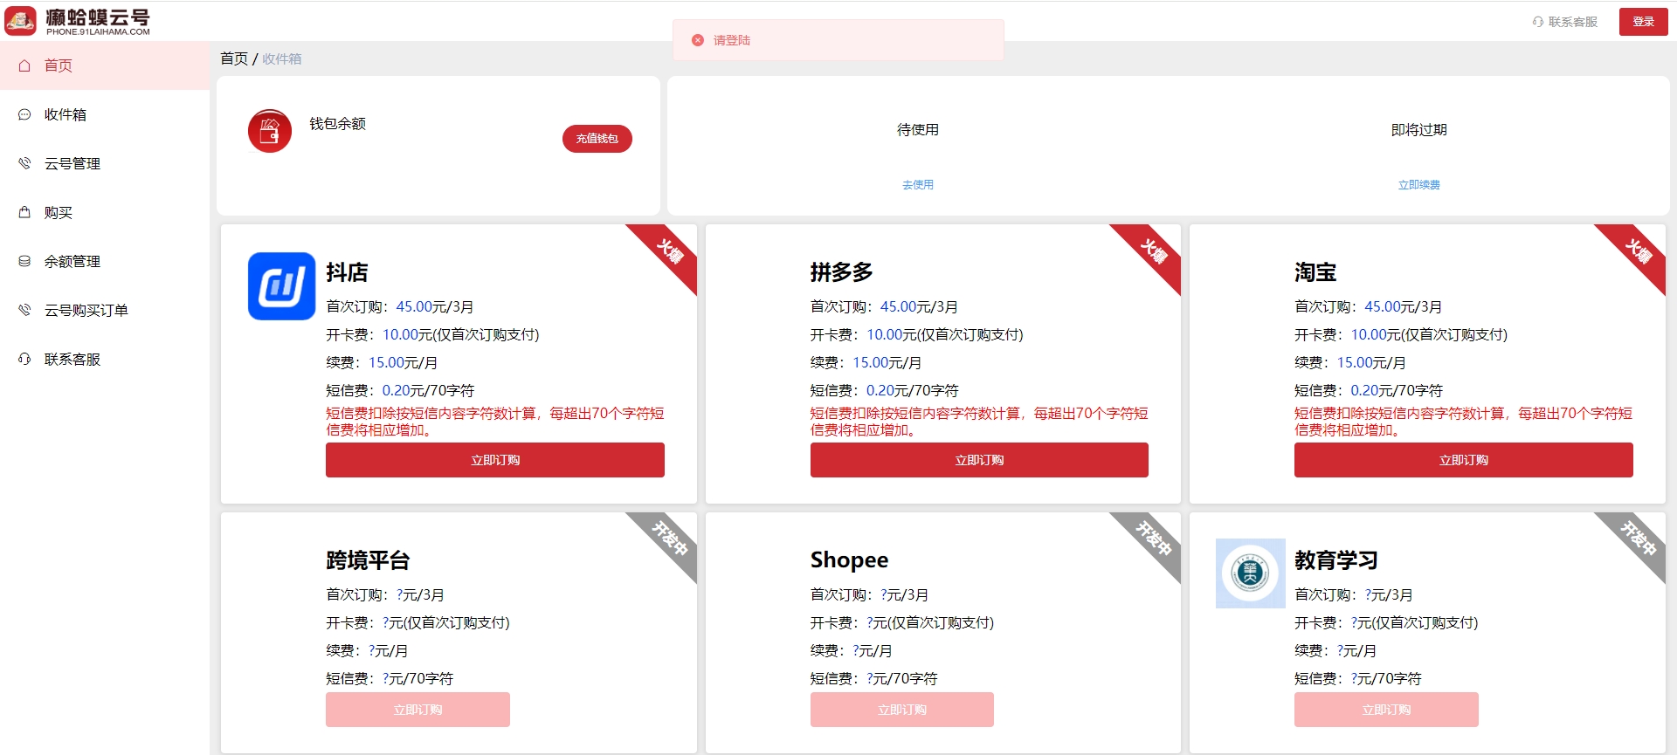Click the headset icon in the top bar
This screenshot has width=1677, height=755.
[1538, 22]
